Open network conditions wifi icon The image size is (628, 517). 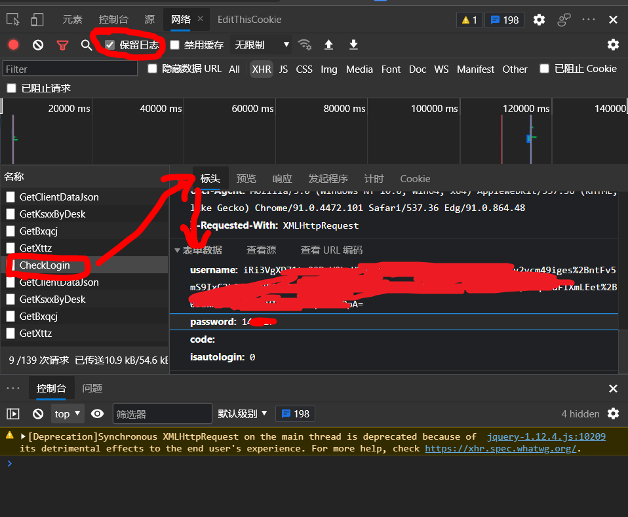tap(305, 45)
